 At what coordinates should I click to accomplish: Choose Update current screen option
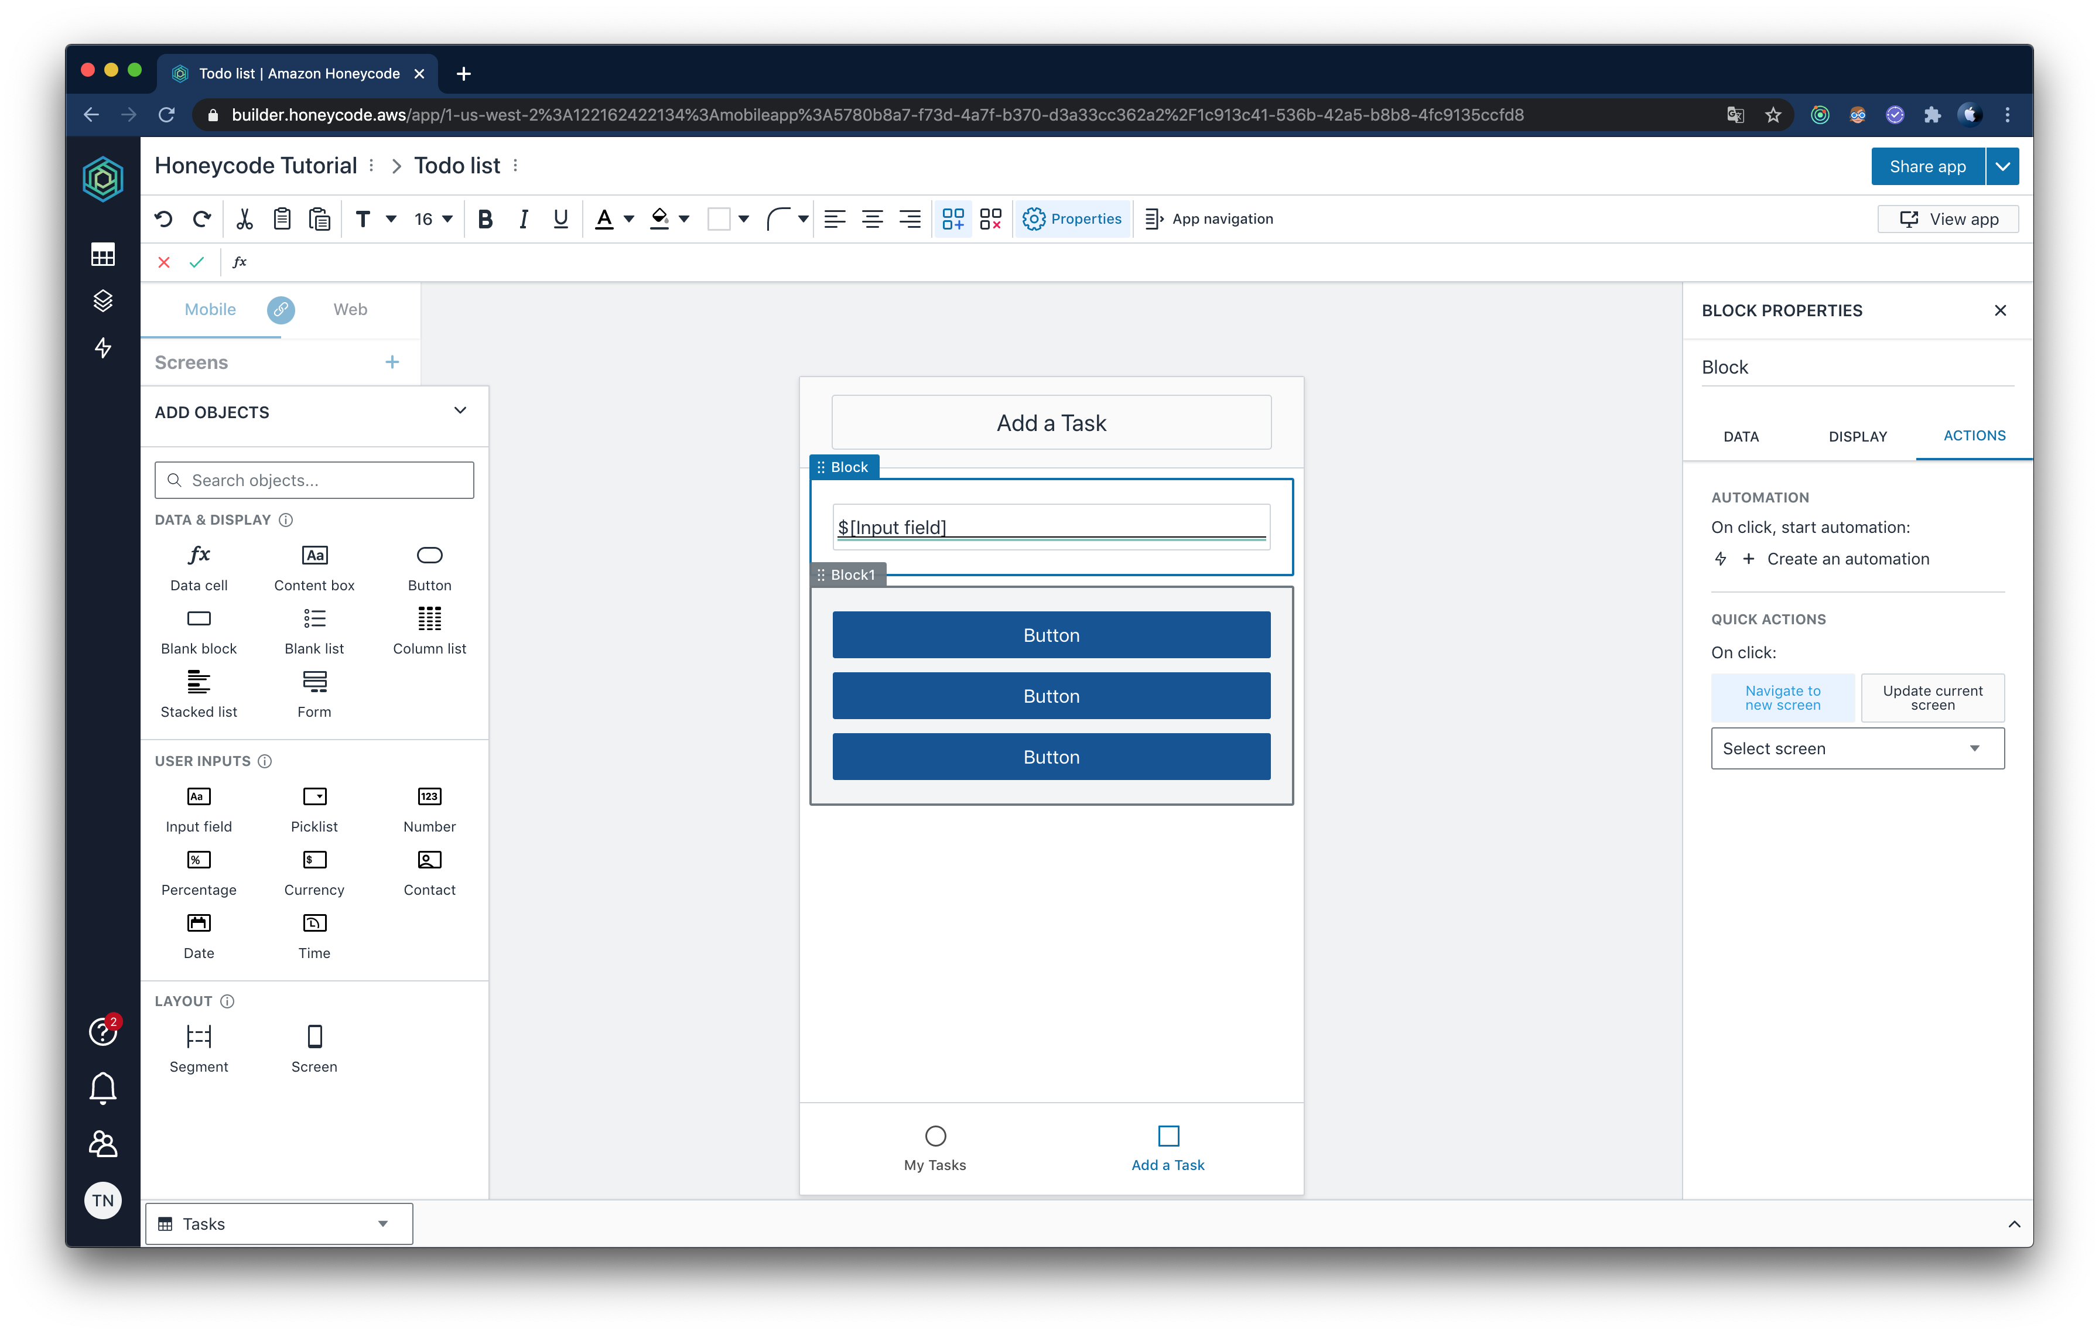(x=1933, y=697)
